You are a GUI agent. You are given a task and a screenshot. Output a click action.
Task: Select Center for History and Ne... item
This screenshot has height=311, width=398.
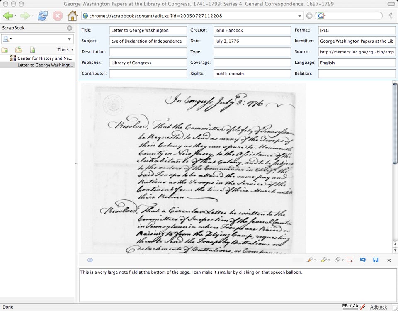pos(45,58)
